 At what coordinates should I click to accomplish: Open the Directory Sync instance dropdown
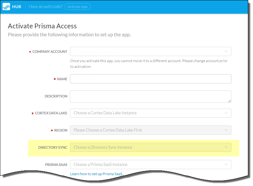[151, 147]
